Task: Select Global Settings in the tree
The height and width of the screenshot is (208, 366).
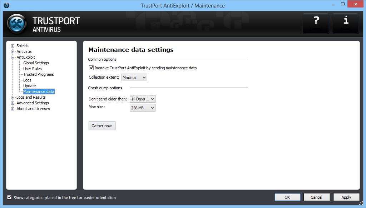Action: tap(36, 63)
